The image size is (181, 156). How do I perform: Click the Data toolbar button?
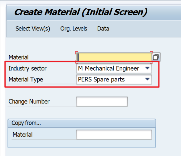click(103, 29)
